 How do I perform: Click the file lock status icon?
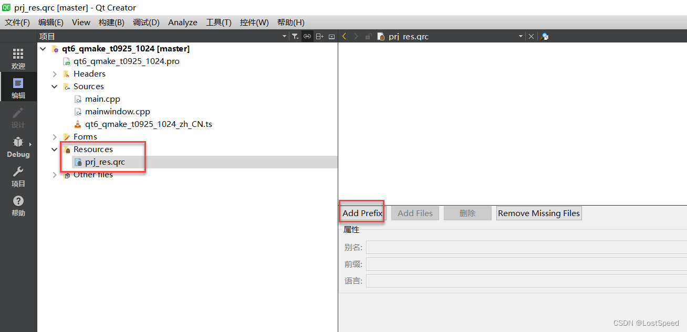click(x=368, y=36)
